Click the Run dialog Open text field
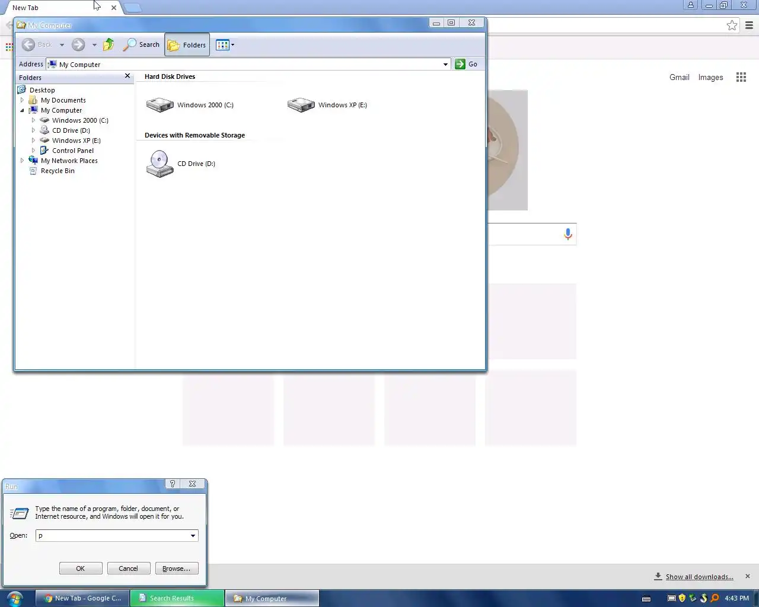 111,535
